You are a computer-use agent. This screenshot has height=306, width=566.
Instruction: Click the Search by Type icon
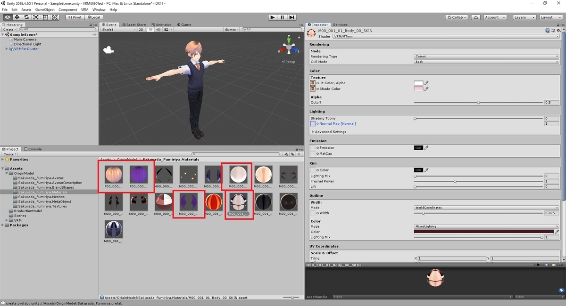pos(286,154)
